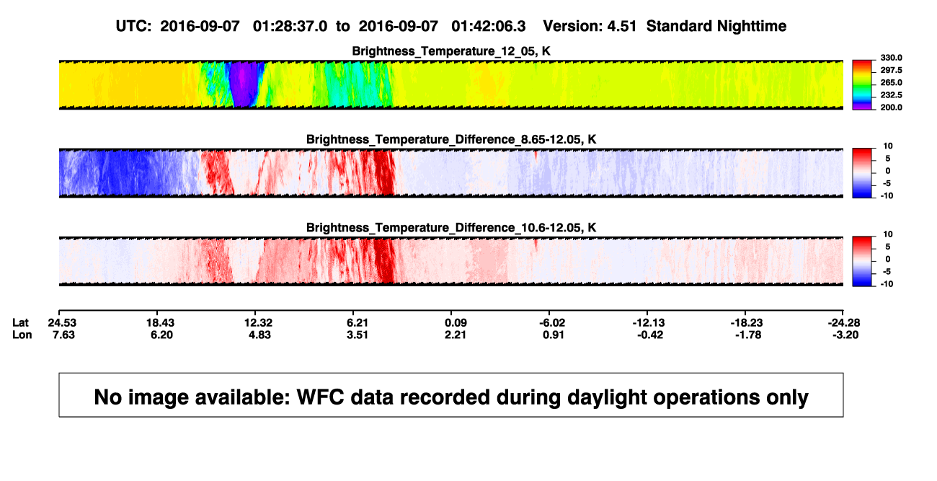Image resolution: width=937 pixels, height=481 pixels.
Task: Click the Lon axis label
Action: pyautogui.click(x=21, y=335)
